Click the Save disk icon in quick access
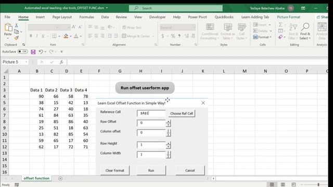Image resolution: width=333 pixels, height=187 pixels. 33,52
